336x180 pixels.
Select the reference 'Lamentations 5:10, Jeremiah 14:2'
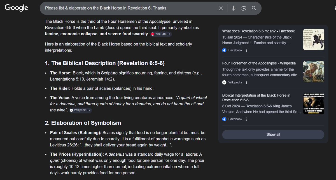pos(82,79)
